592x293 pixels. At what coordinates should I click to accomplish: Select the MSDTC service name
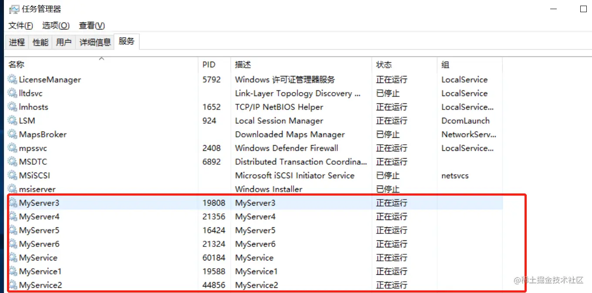[x=33, y=162]
